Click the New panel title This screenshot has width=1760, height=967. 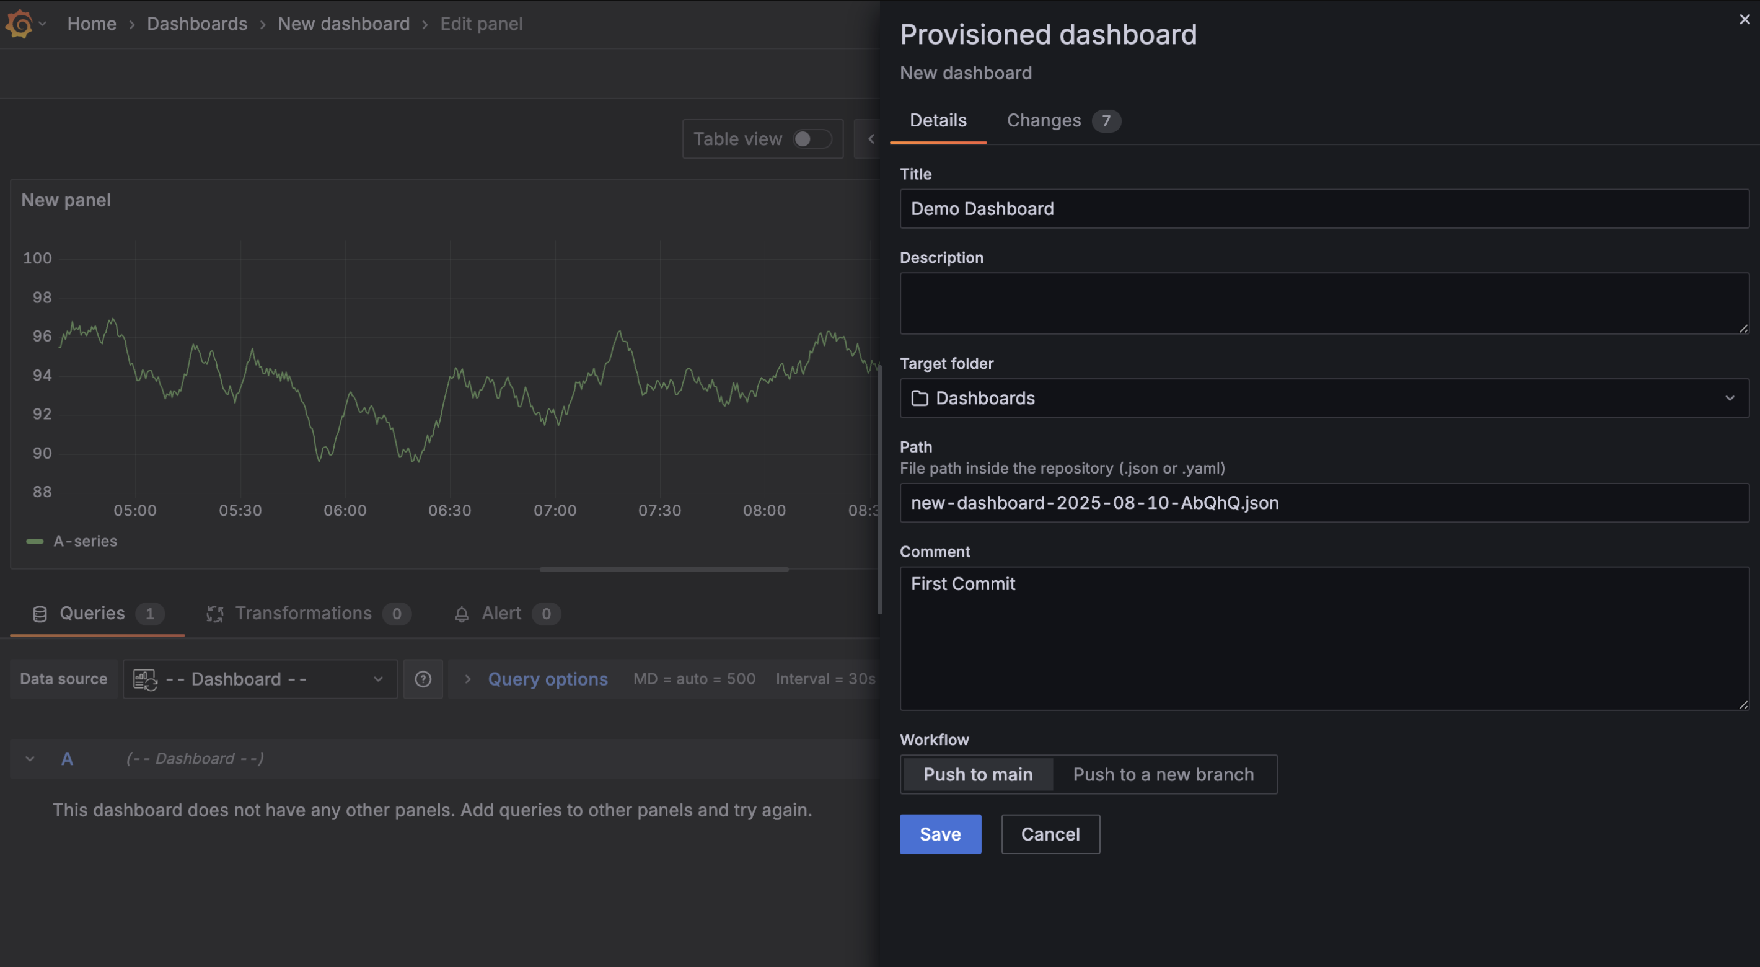pos(66,200)
